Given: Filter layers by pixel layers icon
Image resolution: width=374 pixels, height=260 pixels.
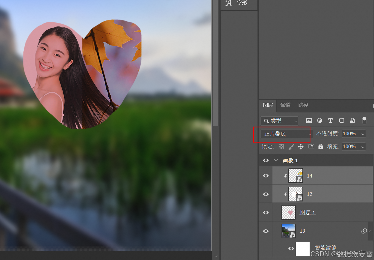Looking at the screenshot, I should point(309,121).
